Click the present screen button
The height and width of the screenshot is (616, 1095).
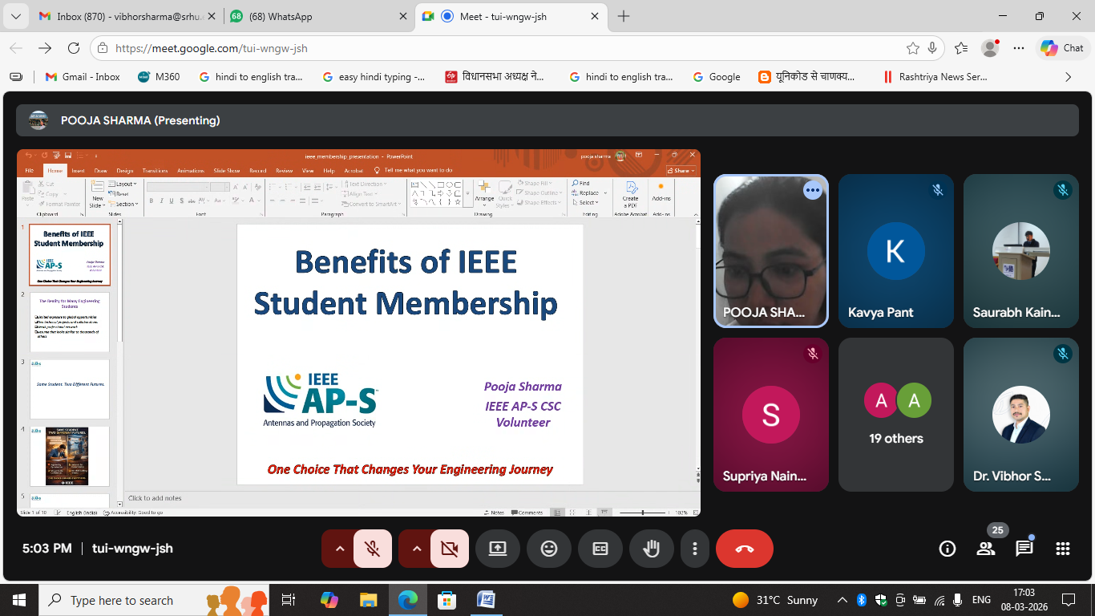[x=497, y=549]
